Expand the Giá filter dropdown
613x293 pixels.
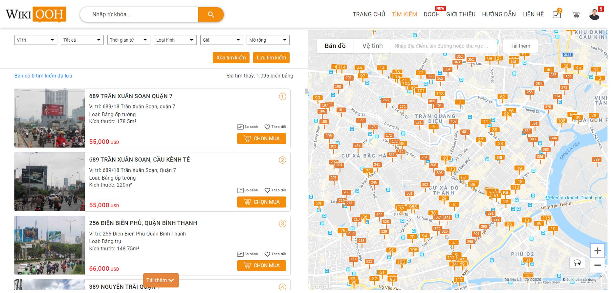click(x=222, y=40)
